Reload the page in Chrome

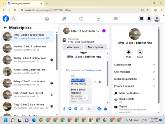[15, 10]
